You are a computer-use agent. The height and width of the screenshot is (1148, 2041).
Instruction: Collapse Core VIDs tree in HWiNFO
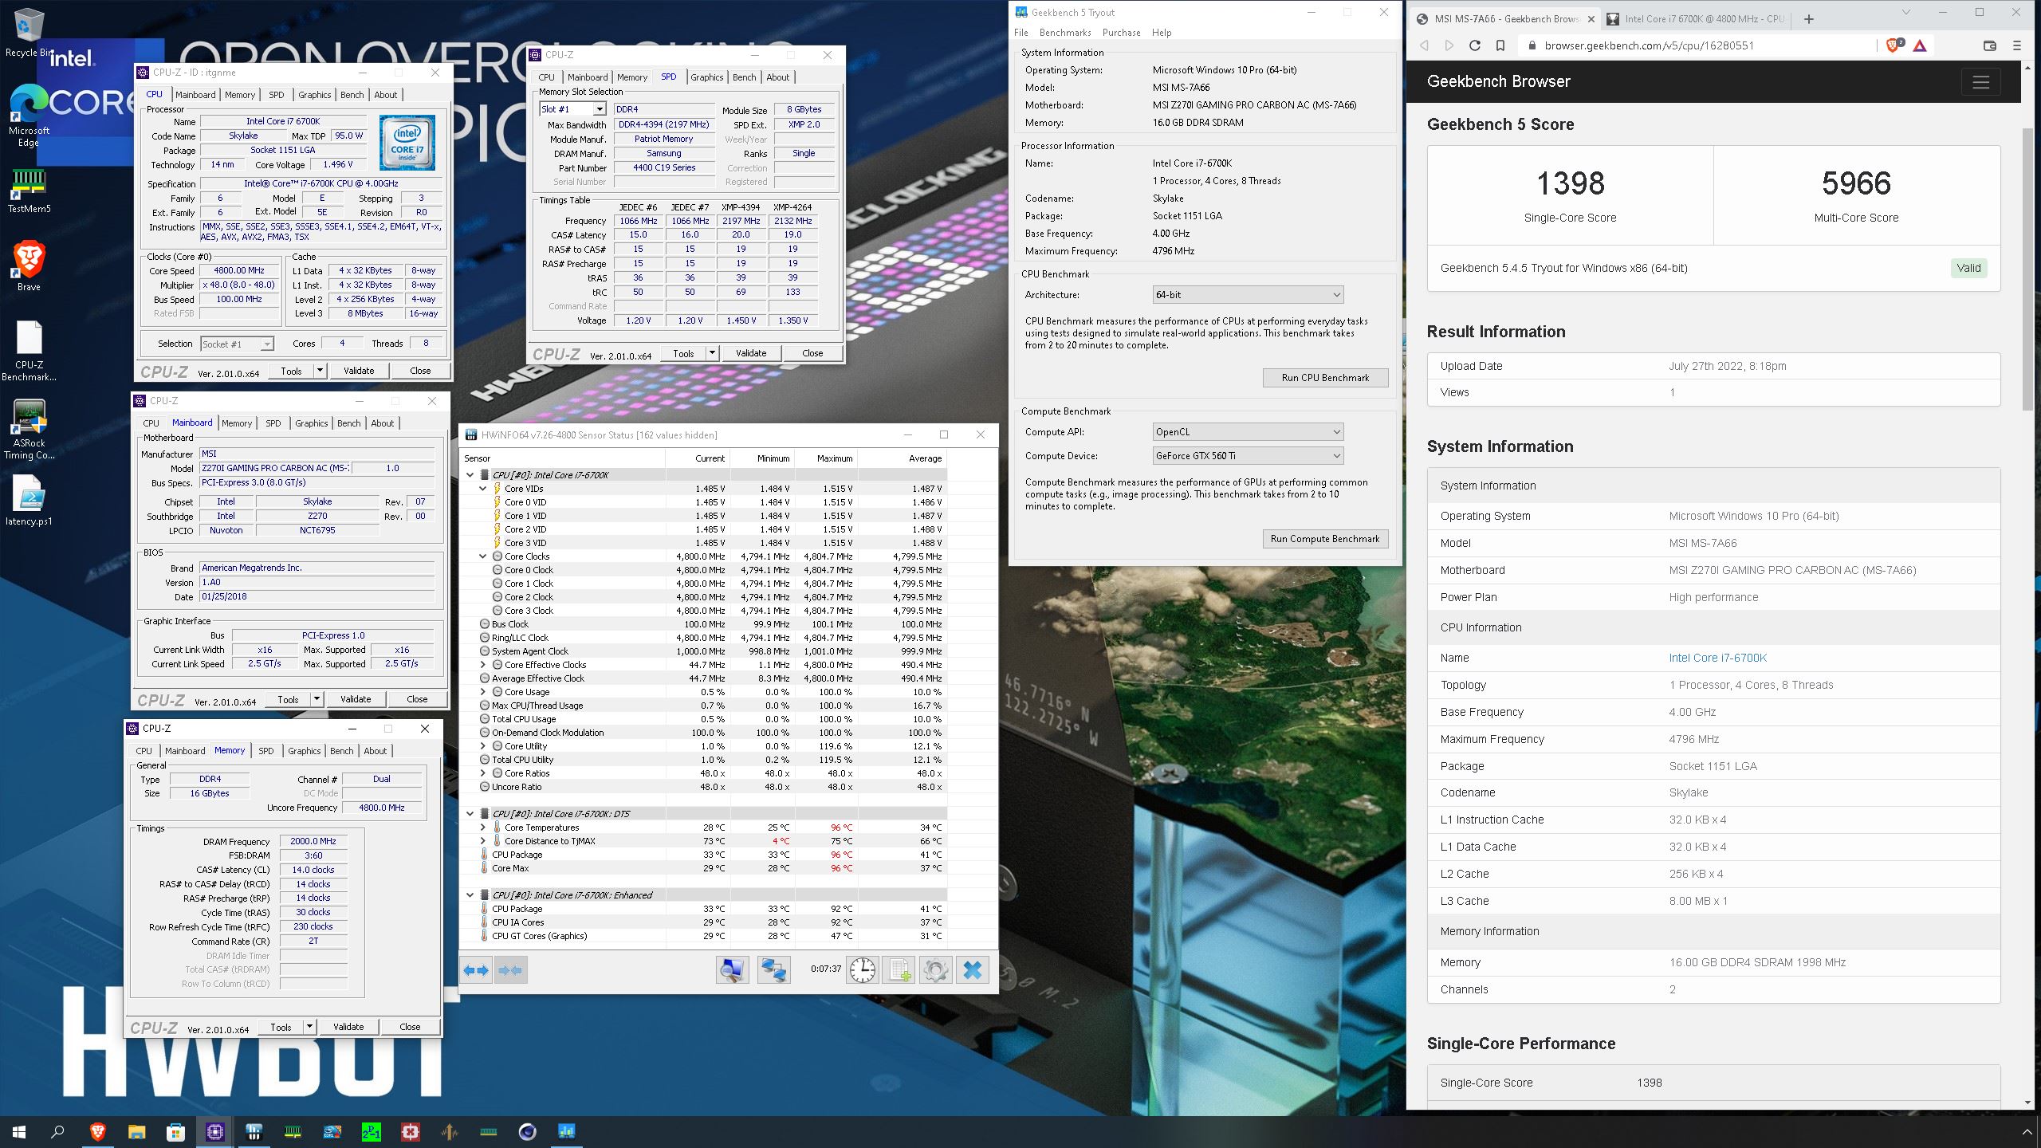(483, 489)
